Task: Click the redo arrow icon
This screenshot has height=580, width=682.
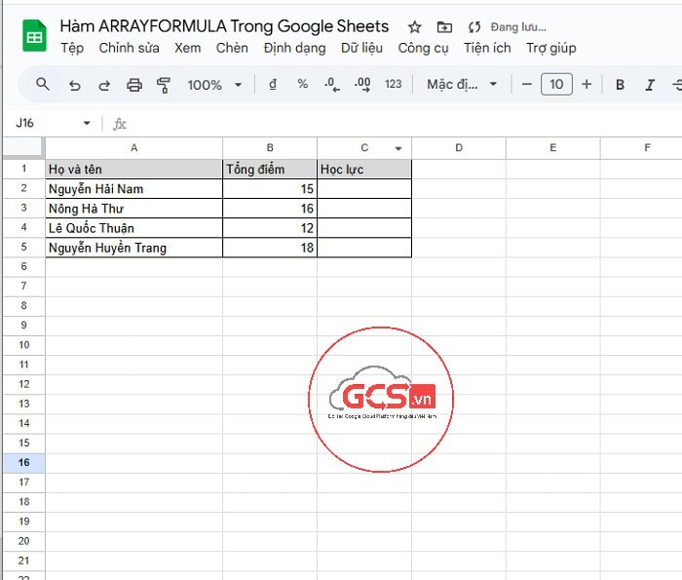Action: 104,85
